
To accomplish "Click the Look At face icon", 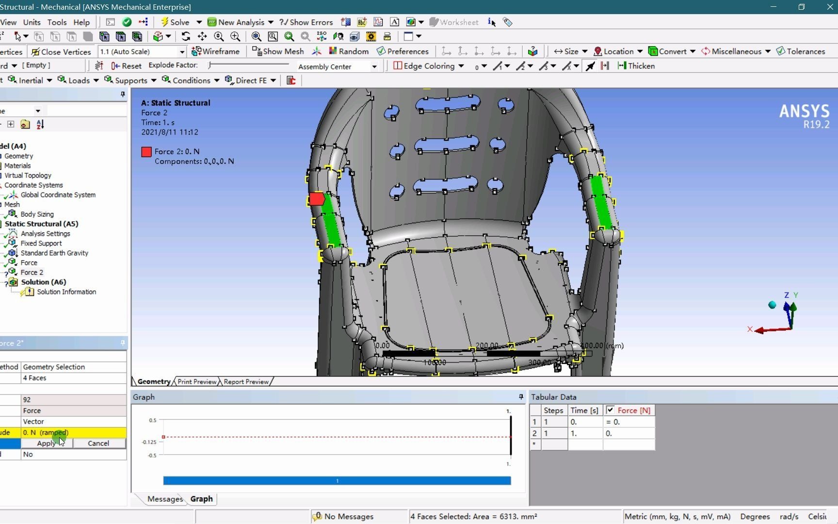I will pyautogui.click(x=338, y=36).
